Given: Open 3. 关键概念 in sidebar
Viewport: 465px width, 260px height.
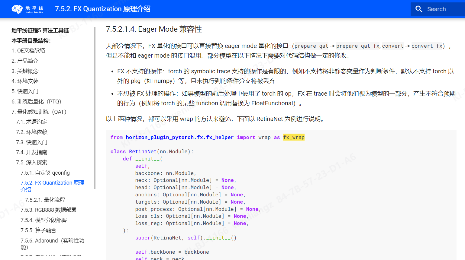Looking at the screenshot, I should click(25, 71).
